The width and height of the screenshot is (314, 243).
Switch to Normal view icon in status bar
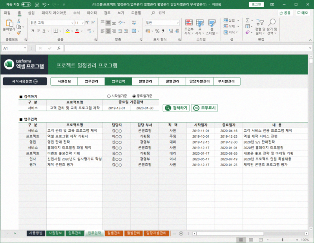tap(241, 240)
